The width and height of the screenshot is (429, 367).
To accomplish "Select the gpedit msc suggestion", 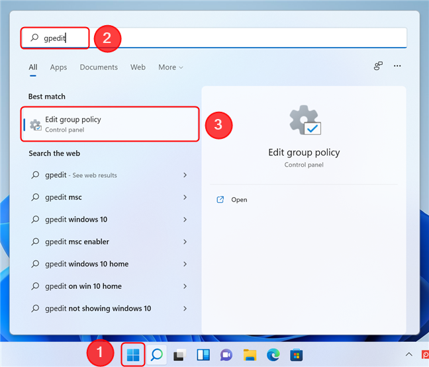I will click(x=110, y=197).
